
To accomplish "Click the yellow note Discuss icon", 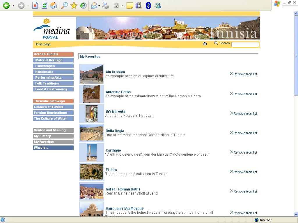I will (x=130, y=6).
